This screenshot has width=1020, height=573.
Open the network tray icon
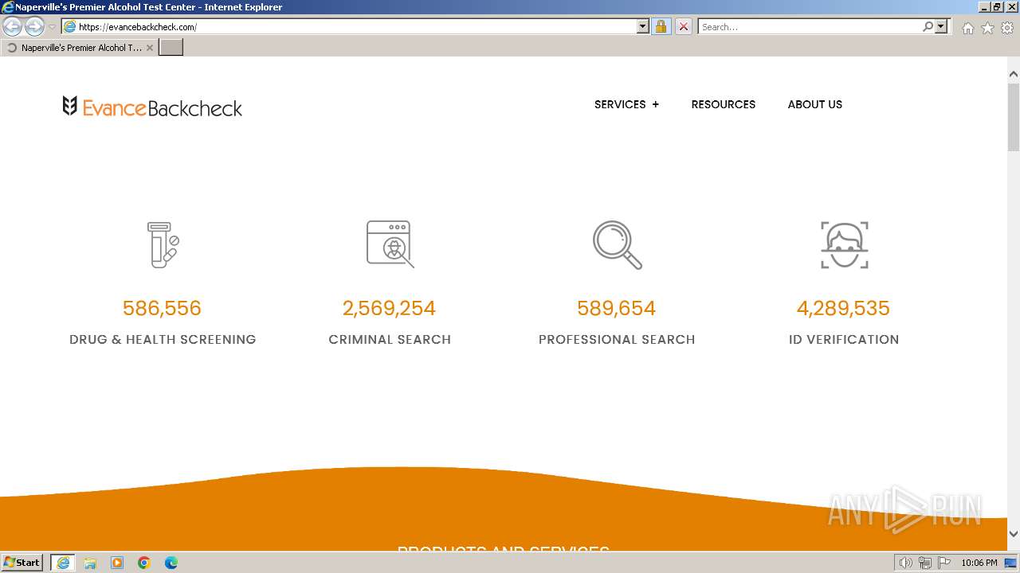pyautogui.click(x=925, y=563)
